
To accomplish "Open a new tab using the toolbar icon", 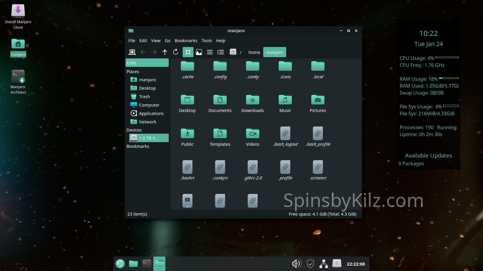I will (132, 52).
